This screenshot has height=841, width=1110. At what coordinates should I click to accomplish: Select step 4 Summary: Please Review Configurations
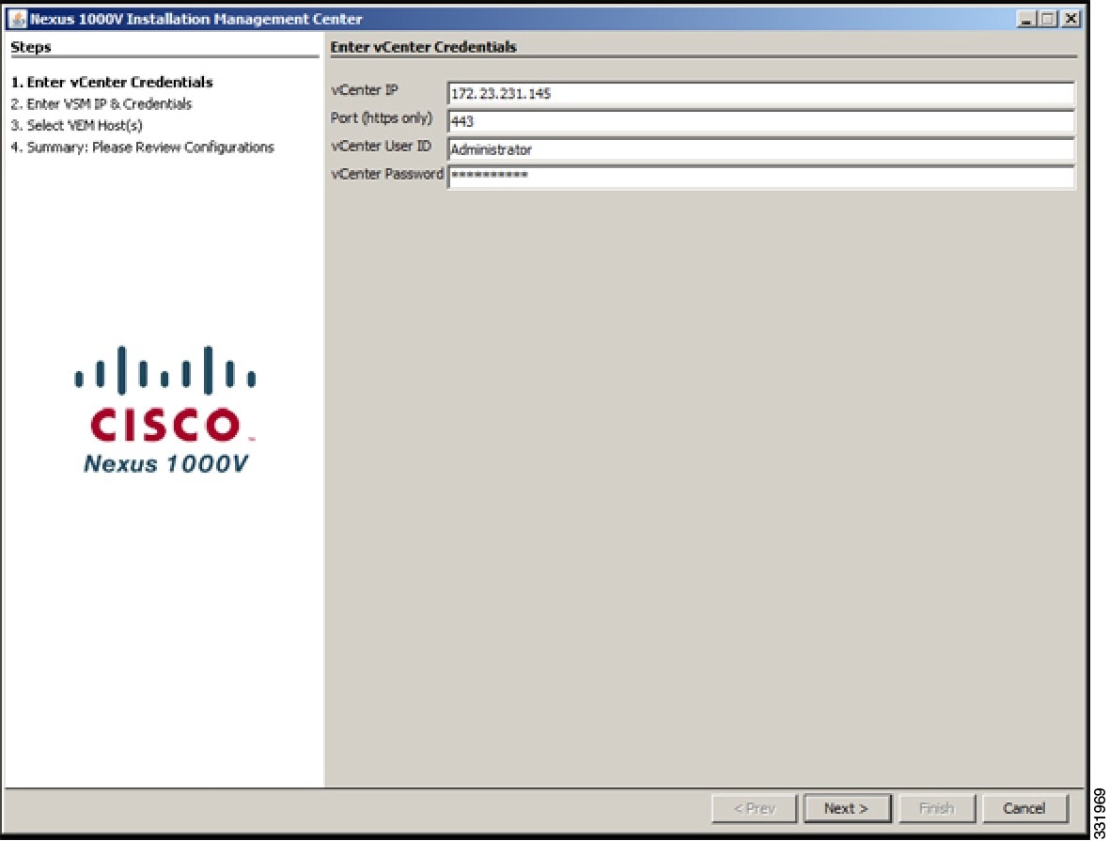[x=142, y=148]
